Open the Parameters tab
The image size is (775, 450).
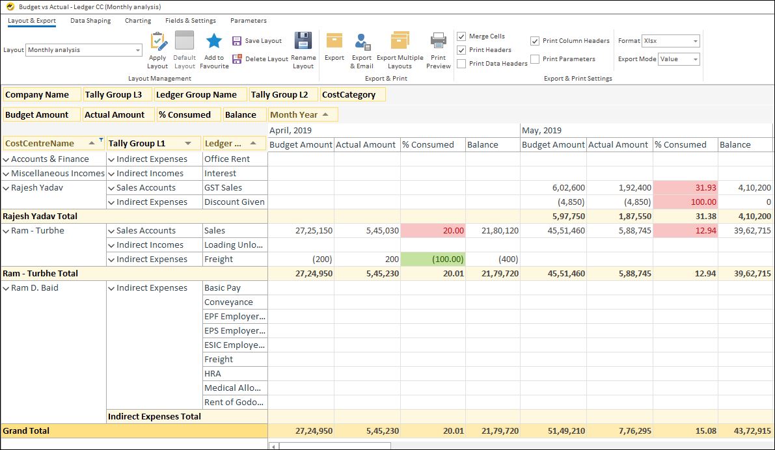[249, 20]
